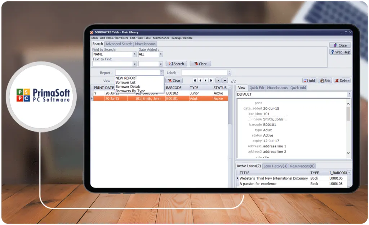The height and width of the screenshot is (225, 369).
Task: Open the second Text to Find dropdown
Action: [161, 64]
